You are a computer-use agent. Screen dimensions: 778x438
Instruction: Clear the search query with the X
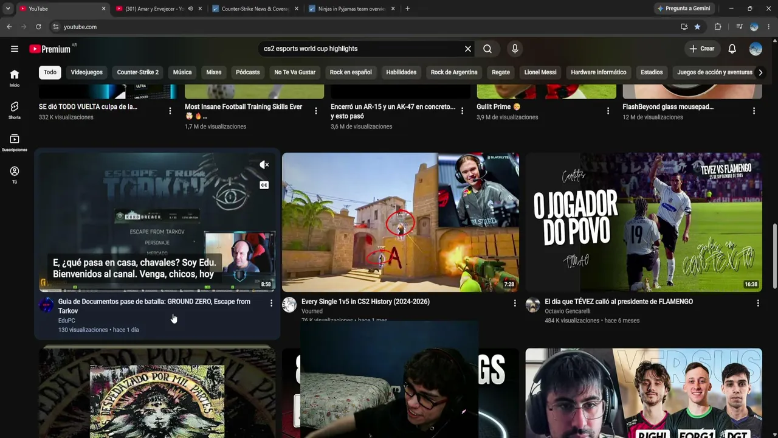[x=468, y=49]
